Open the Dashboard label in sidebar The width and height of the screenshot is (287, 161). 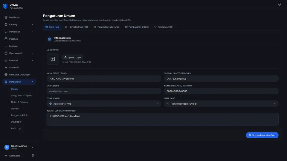15,17
